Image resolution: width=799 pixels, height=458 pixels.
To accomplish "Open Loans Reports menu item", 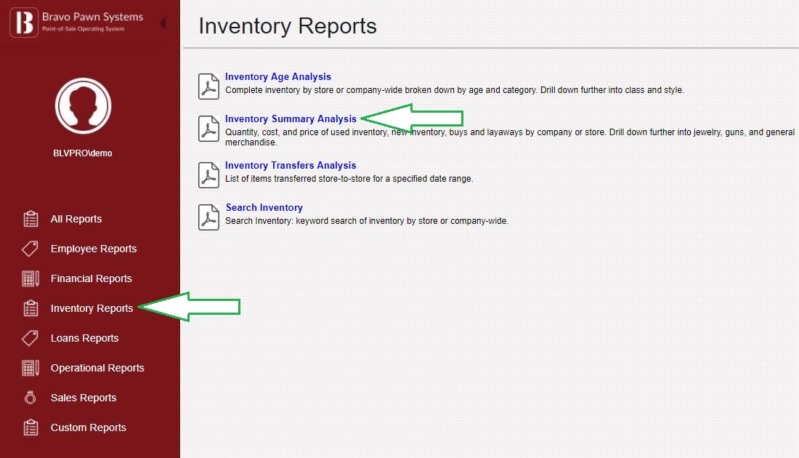I will [84, 338].
